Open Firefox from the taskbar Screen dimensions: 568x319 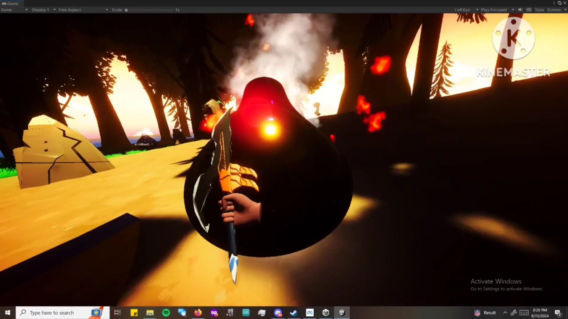click(198, 313)
